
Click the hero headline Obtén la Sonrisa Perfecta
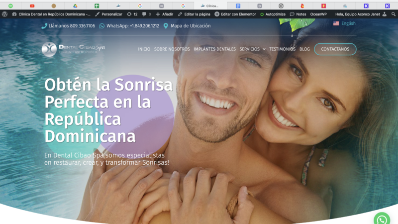click(108, 110)
